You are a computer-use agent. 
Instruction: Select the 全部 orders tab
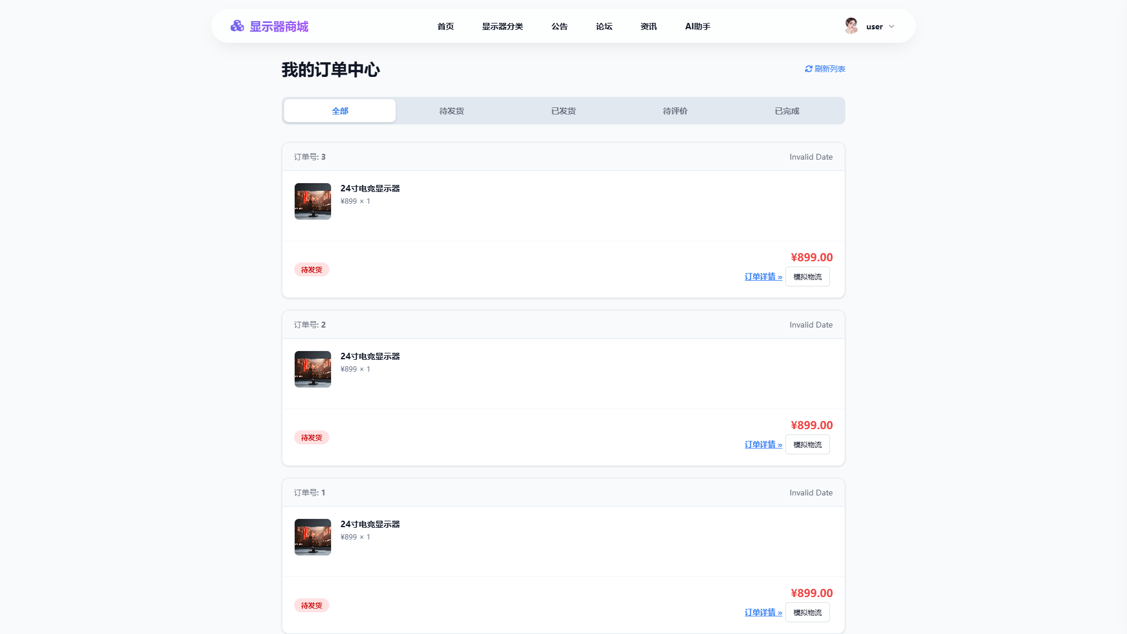point(340,111)
